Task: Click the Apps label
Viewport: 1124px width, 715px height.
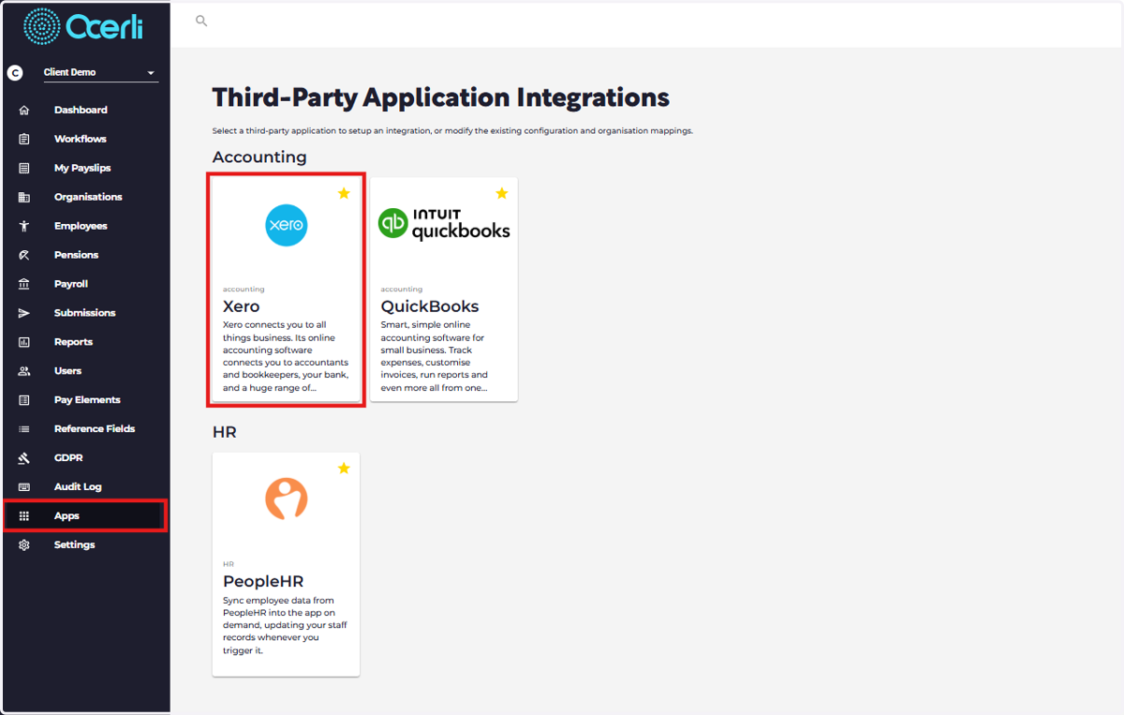Action: pos(67,516)
